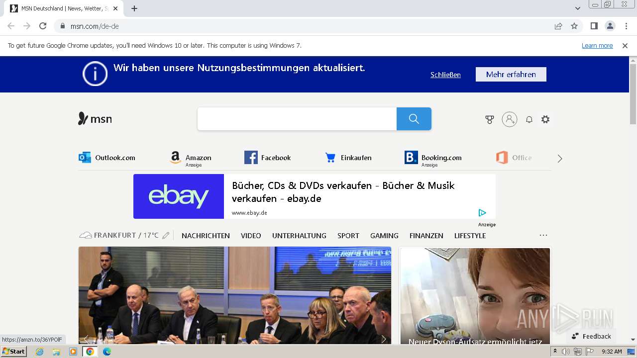Click volume icon in system tray

coord(566,352)
